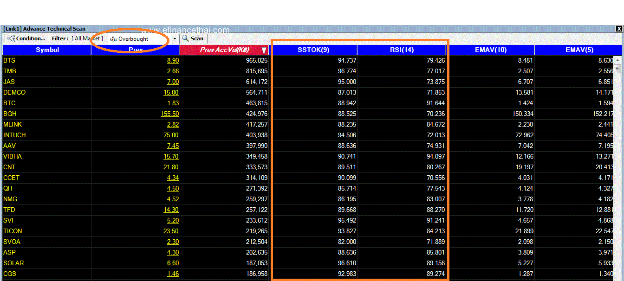Select the AAV symbol
624x281 pixels.
[x=9, y=146]
